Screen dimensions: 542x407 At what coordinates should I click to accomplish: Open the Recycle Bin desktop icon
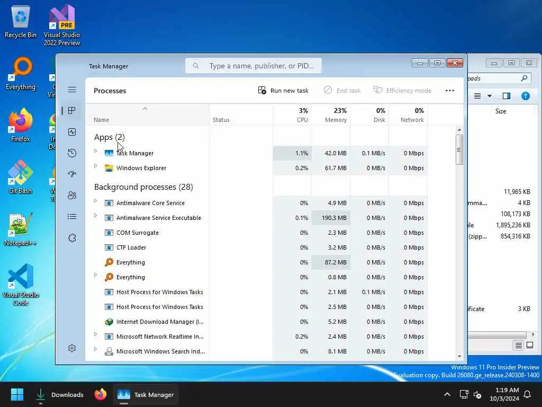tap(21, 21)
